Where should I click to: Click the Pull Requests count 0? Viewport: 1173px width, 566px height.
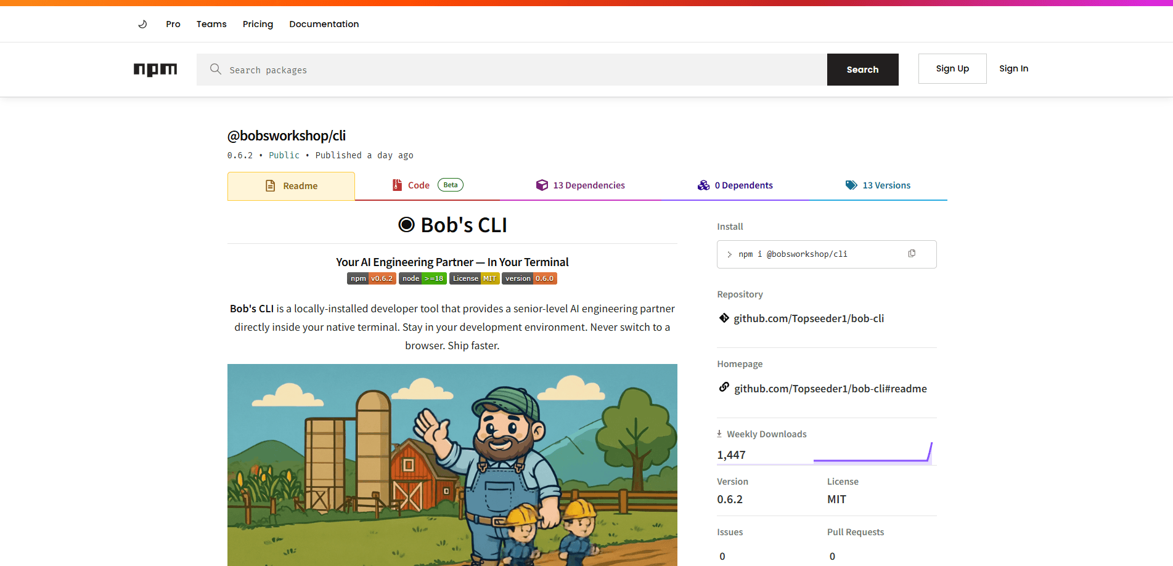pyautogui.click(x=832, y=556)
